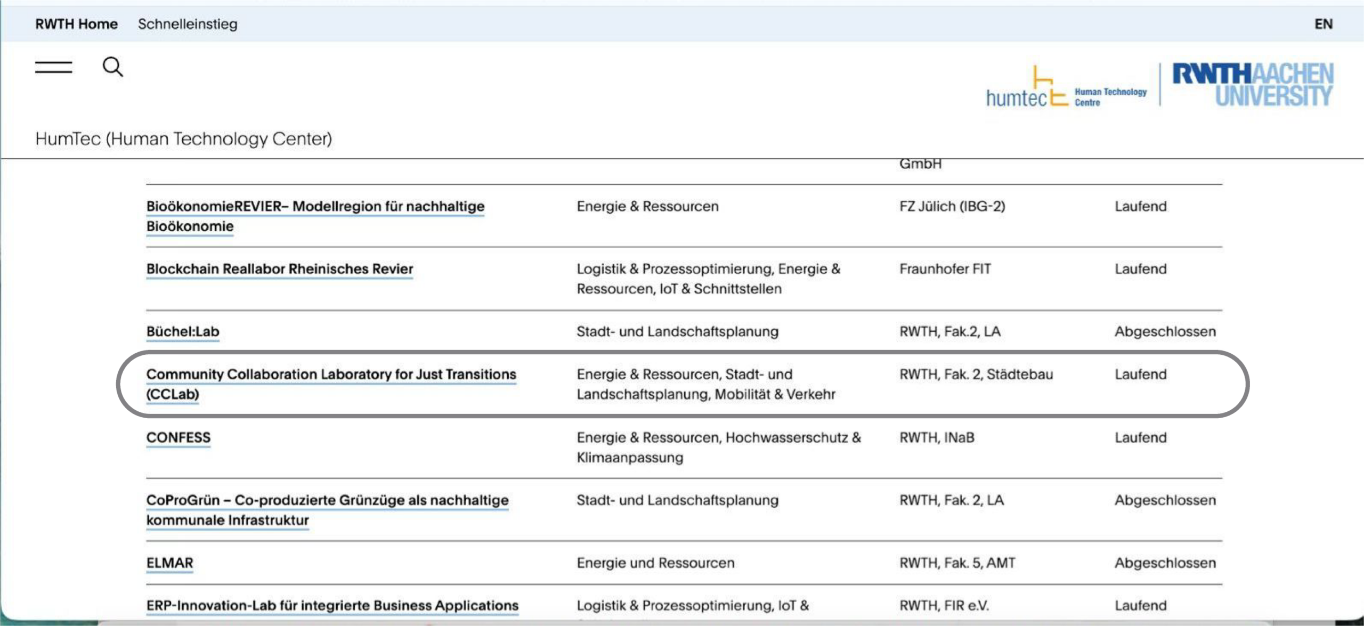Viewport: 1364px width, 626px height.
Task: Switch language to EN
Action: pyautogui.click(x=1323, y=24)
